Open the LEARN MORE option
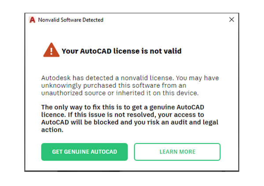 pyautogui.click(x=177, y=152)
